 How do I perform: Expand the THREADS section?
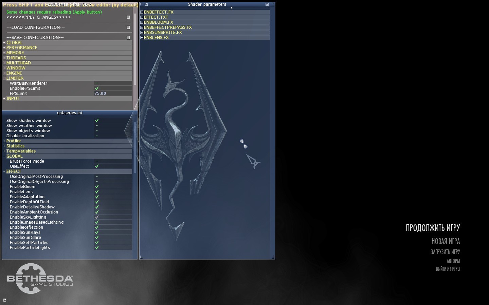[x=4, y=58]
